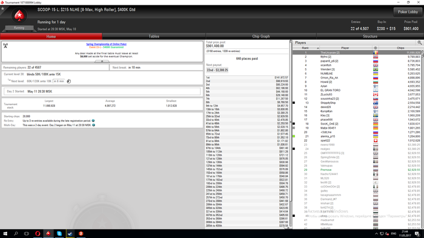Click the Re-Entry info icon
The image size is (424, 238).
coord(93,121)
